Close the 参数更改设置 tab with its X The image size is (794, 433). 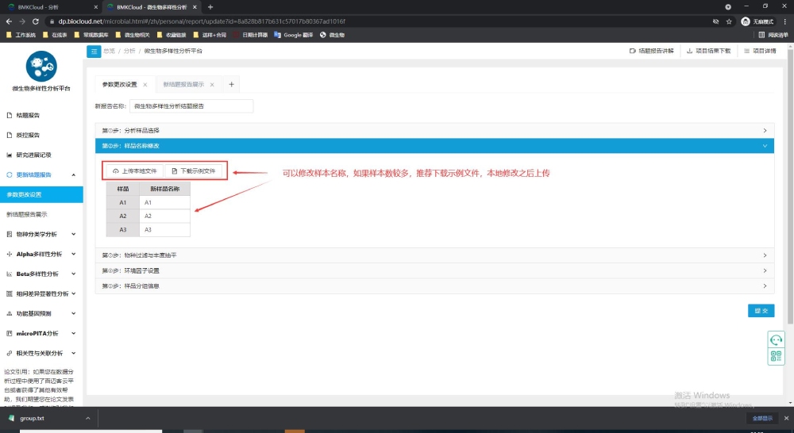pyautogui.click(x=145, y=84)
